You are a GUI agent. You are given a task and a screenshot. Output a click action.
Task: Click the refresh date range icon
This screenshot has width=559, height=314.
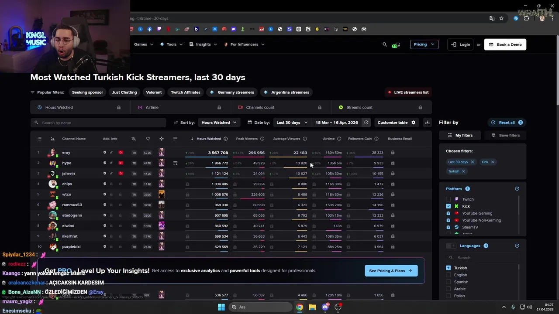coord(366,123)
